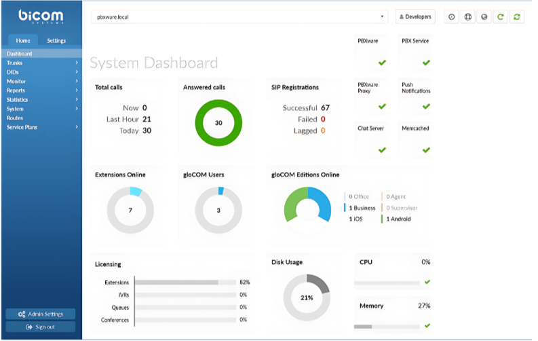
Task: Open Admin Settings
Action: (41, 314)
